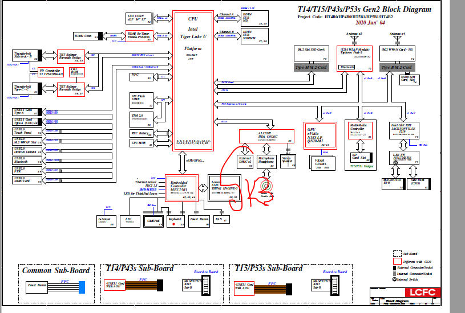Viewport: 465px width, 313px height.
Task: Select WLAN Module Typhoon Peak-2 block
Action: 354,59
